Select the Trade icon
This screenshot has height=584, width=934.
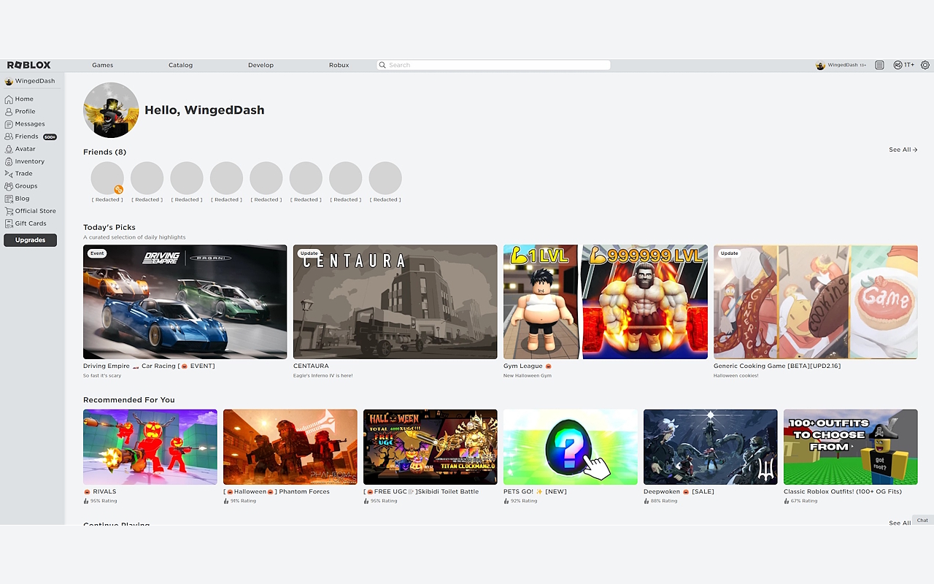point(7,173)
